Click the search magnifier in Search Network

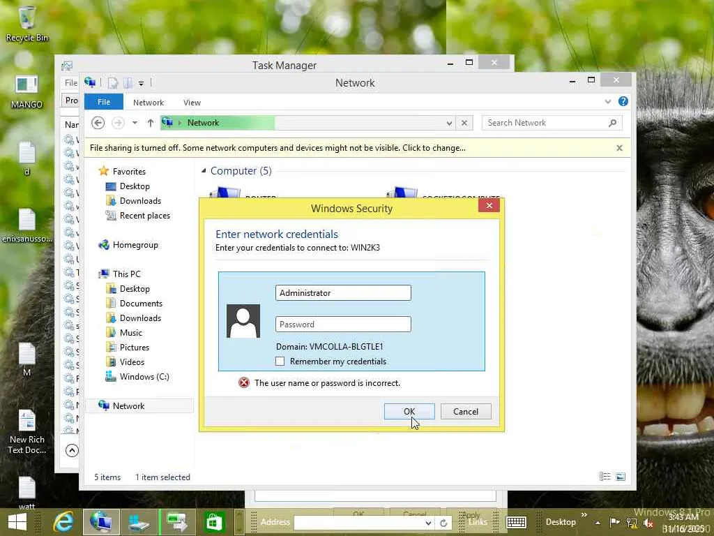coord(612,123)
